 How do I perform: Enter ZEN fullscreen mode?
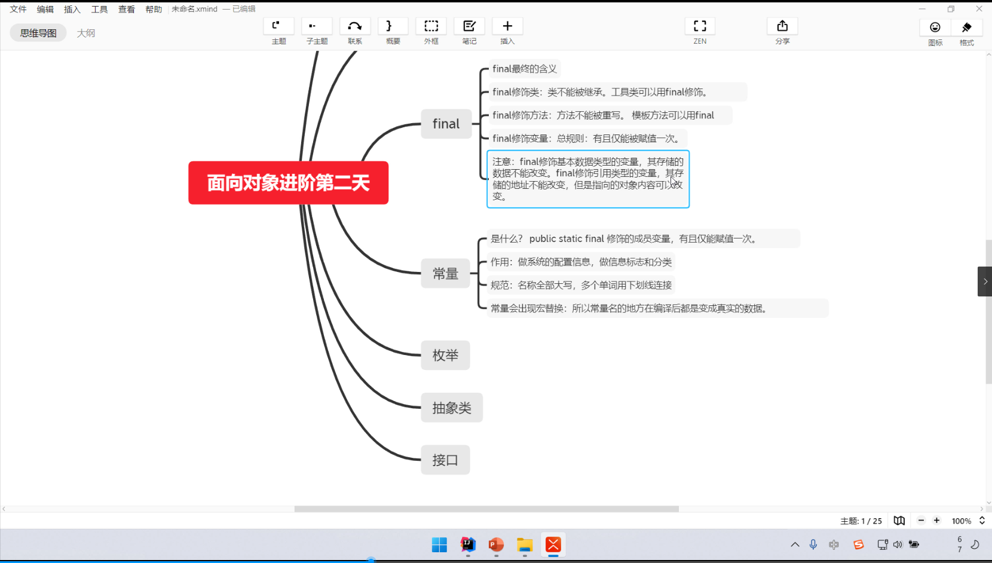point(700,31)
